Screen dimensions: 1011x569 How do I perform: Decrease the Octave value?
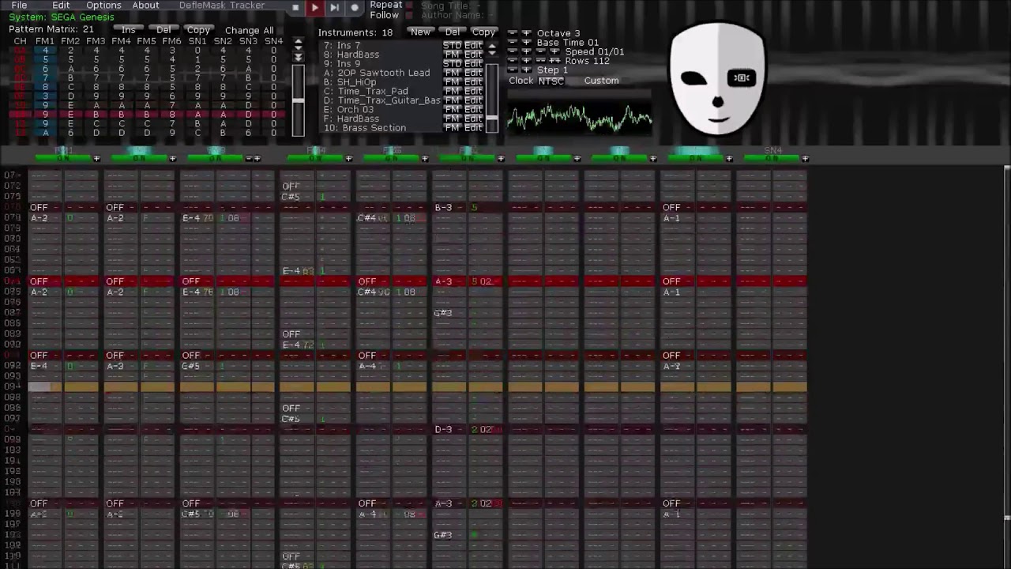coord(513,33)
